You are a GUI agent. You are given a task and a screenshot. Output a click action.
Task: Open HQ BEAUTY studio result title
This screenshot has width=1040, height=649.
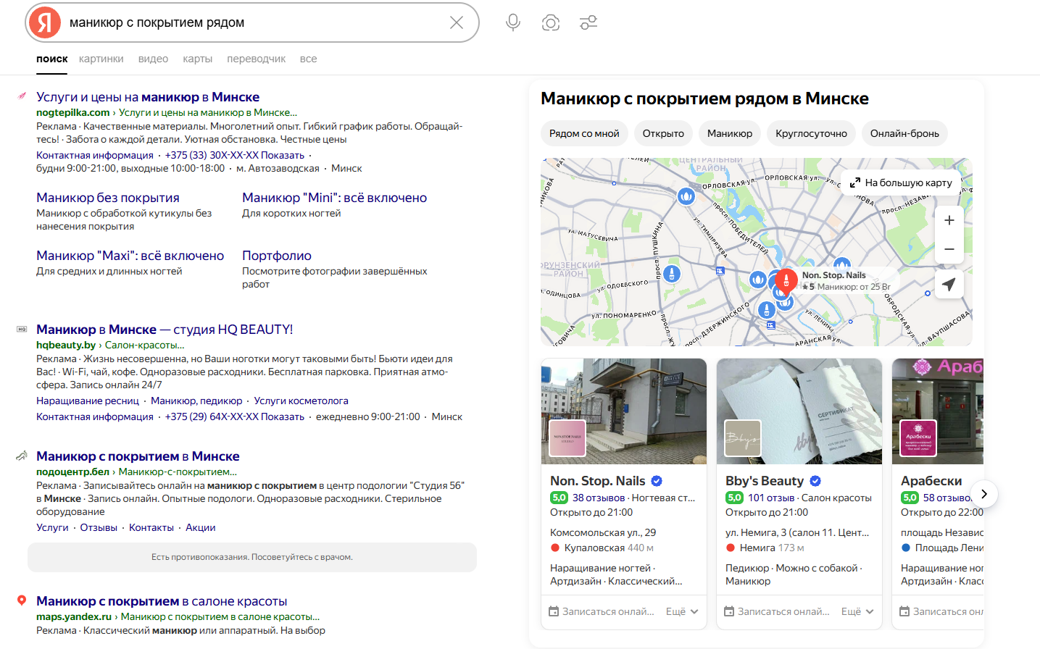point(165,330)
